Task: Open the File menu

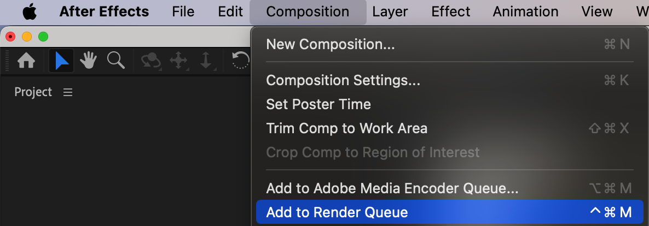Action: (x=183, y=11)
